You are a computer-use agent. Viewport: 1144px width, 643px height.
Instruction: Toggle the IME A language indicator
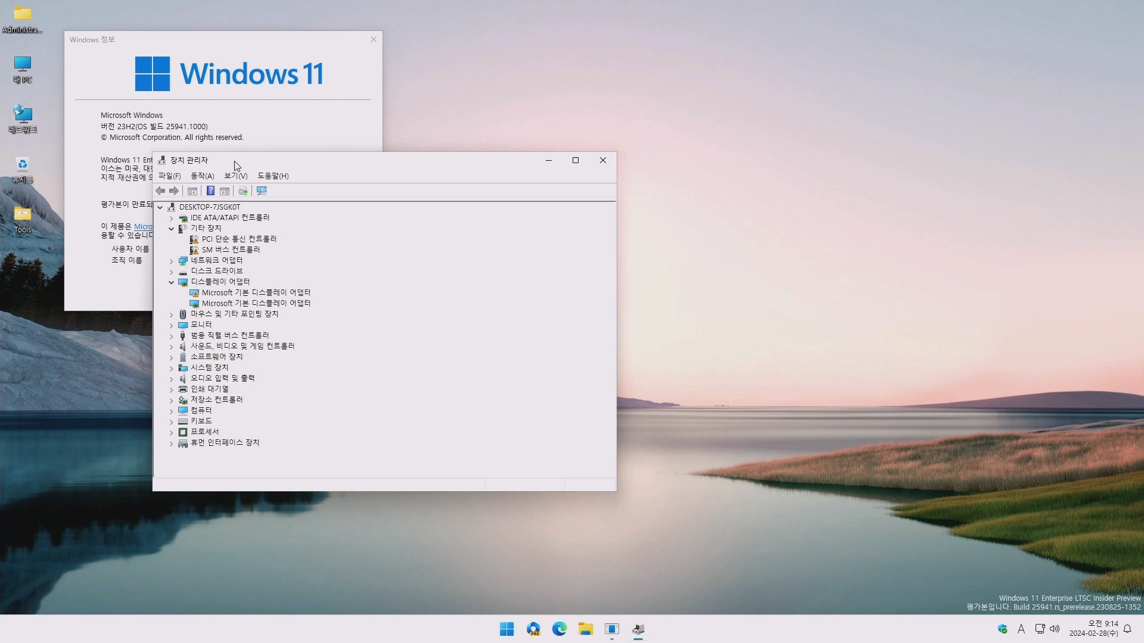point(1021,629)
